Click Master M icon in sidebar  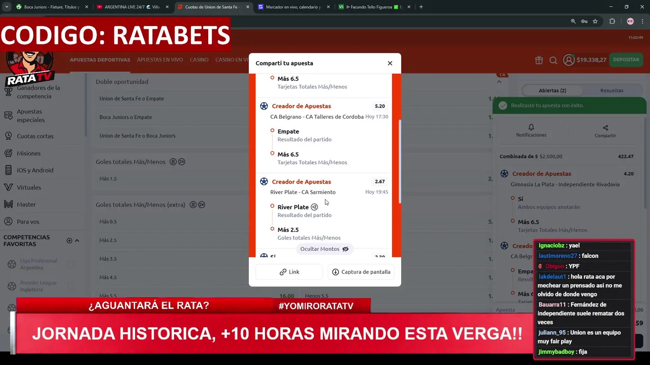pyautogui.click(x=8, y=204)
